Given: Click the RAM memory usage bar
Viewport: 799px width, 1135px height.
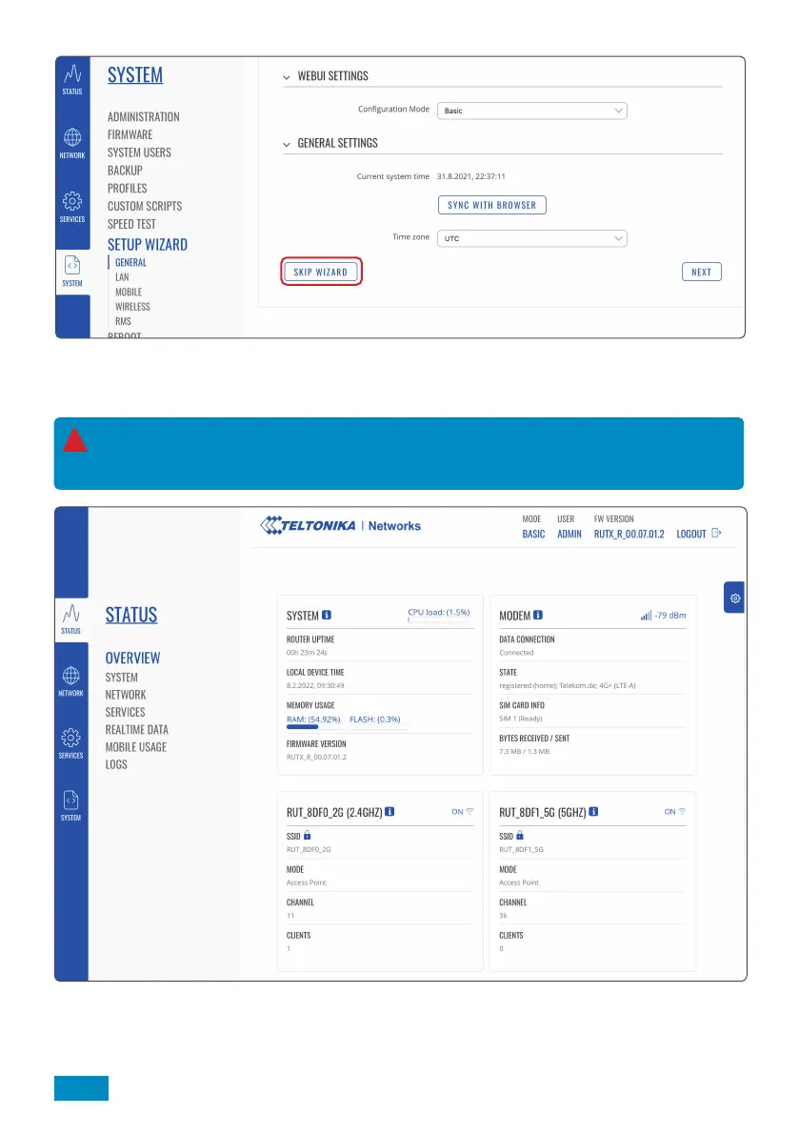Looking at the screenshot, I should pyautogui.click(x=303, y=726).
